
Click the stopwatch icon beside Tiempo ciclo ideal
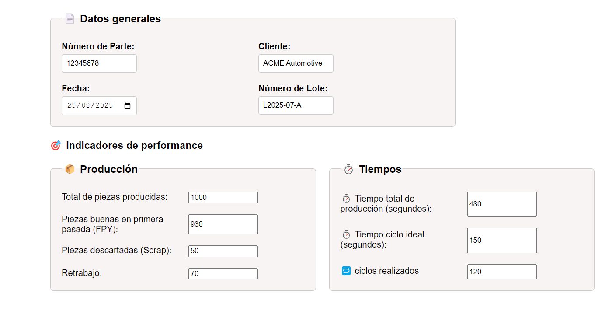(346, 235)
